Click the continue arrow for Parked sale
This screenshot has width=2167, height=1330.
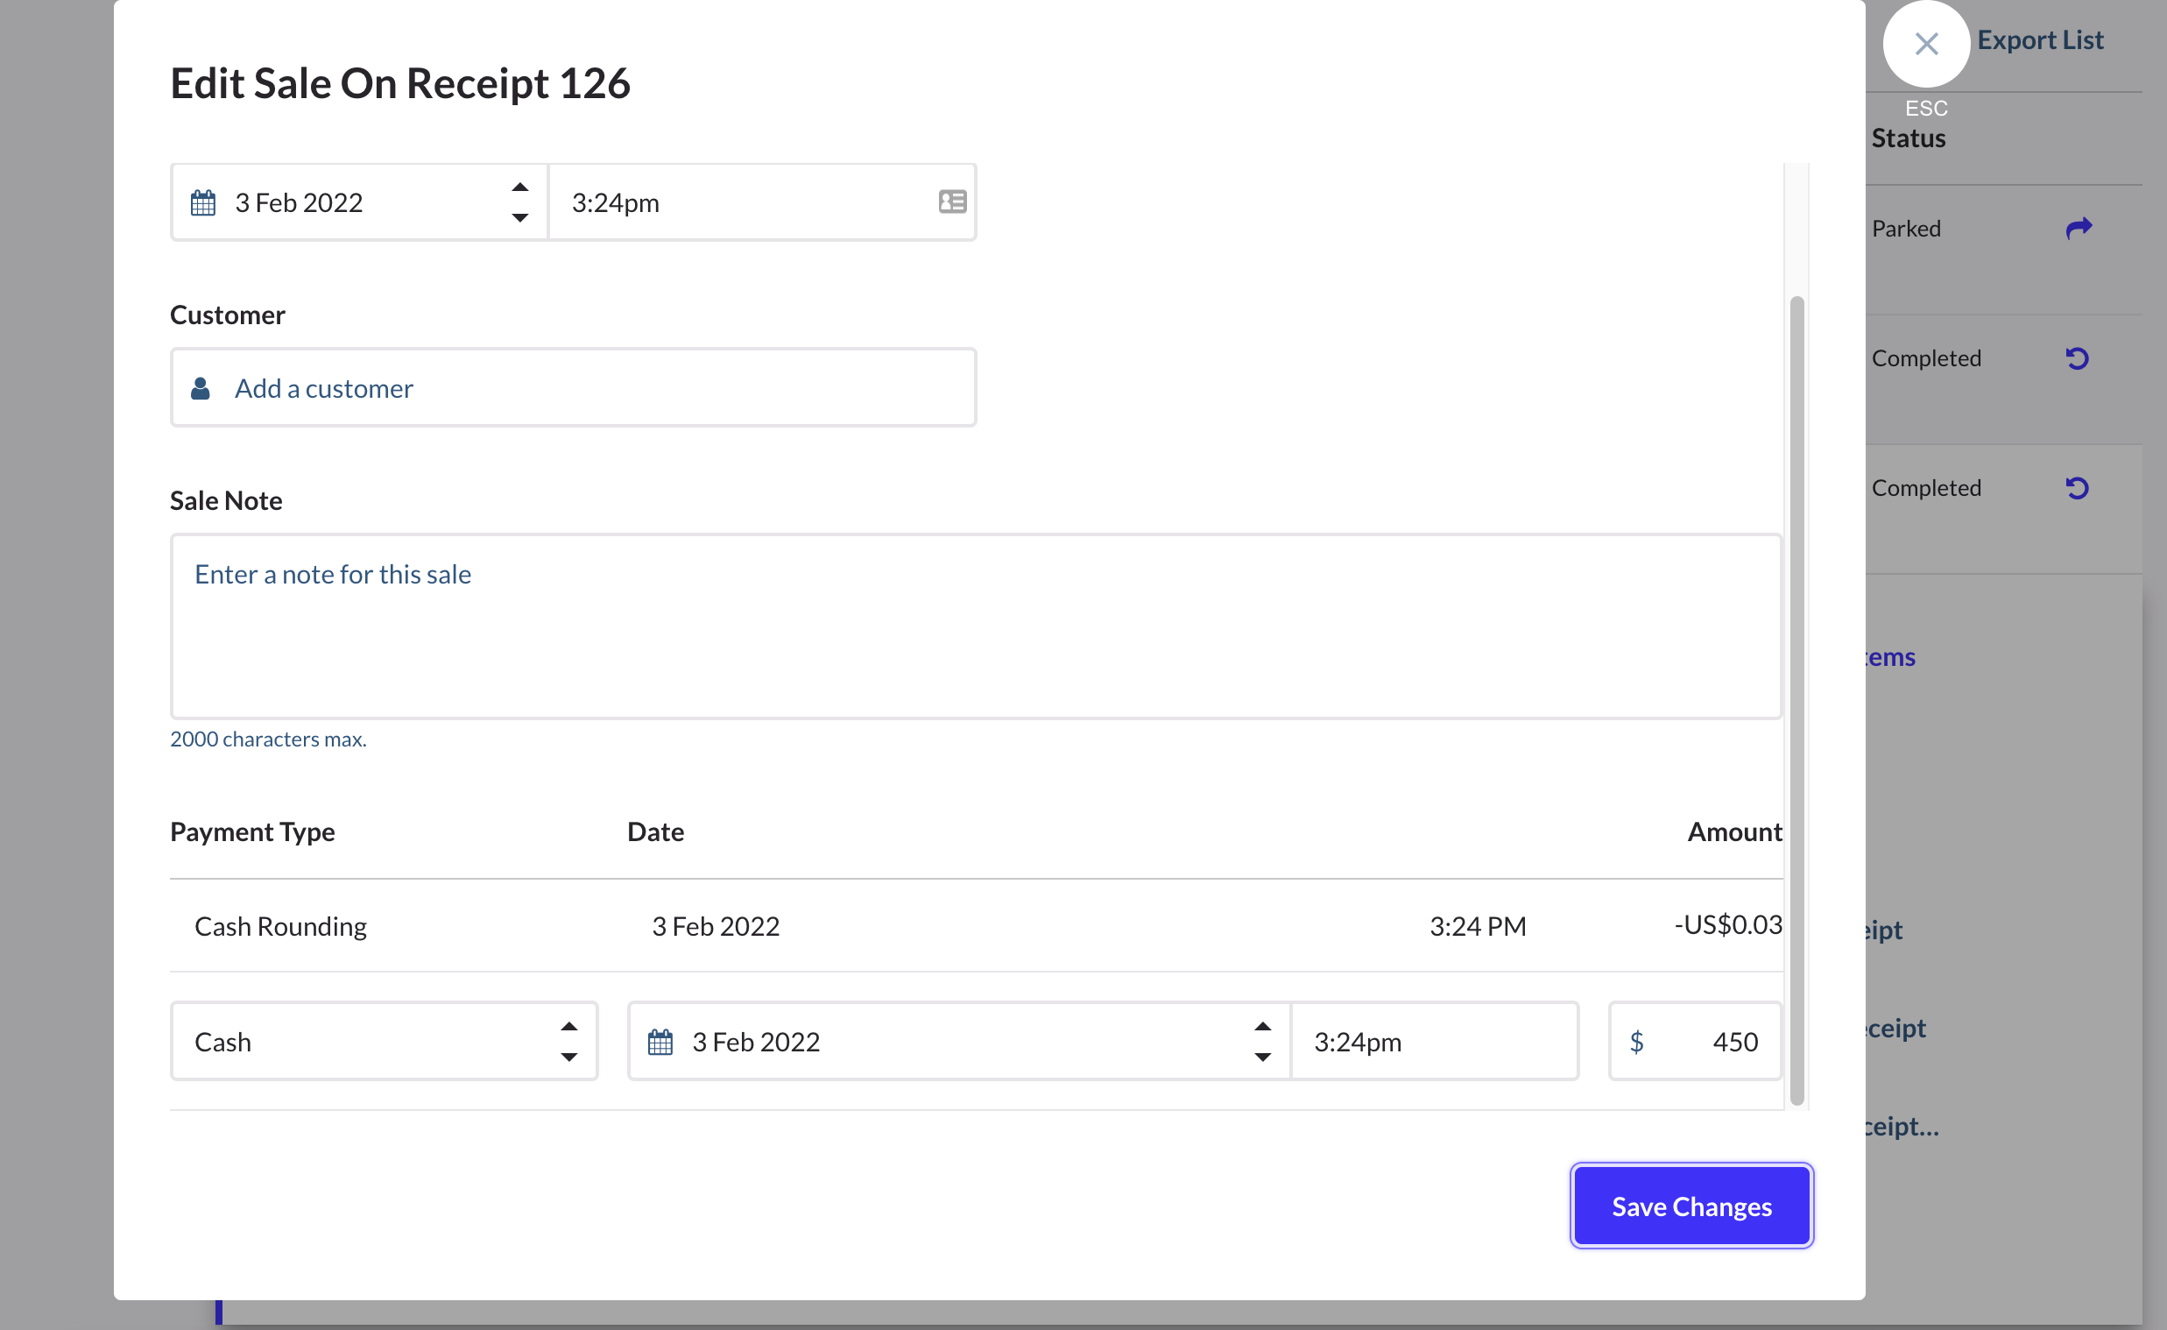(x=2078, y=229)
